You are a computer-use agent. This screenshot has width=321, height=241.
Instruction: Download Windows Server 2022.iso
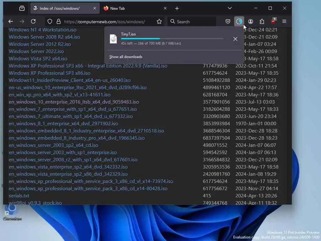(36, 51)
